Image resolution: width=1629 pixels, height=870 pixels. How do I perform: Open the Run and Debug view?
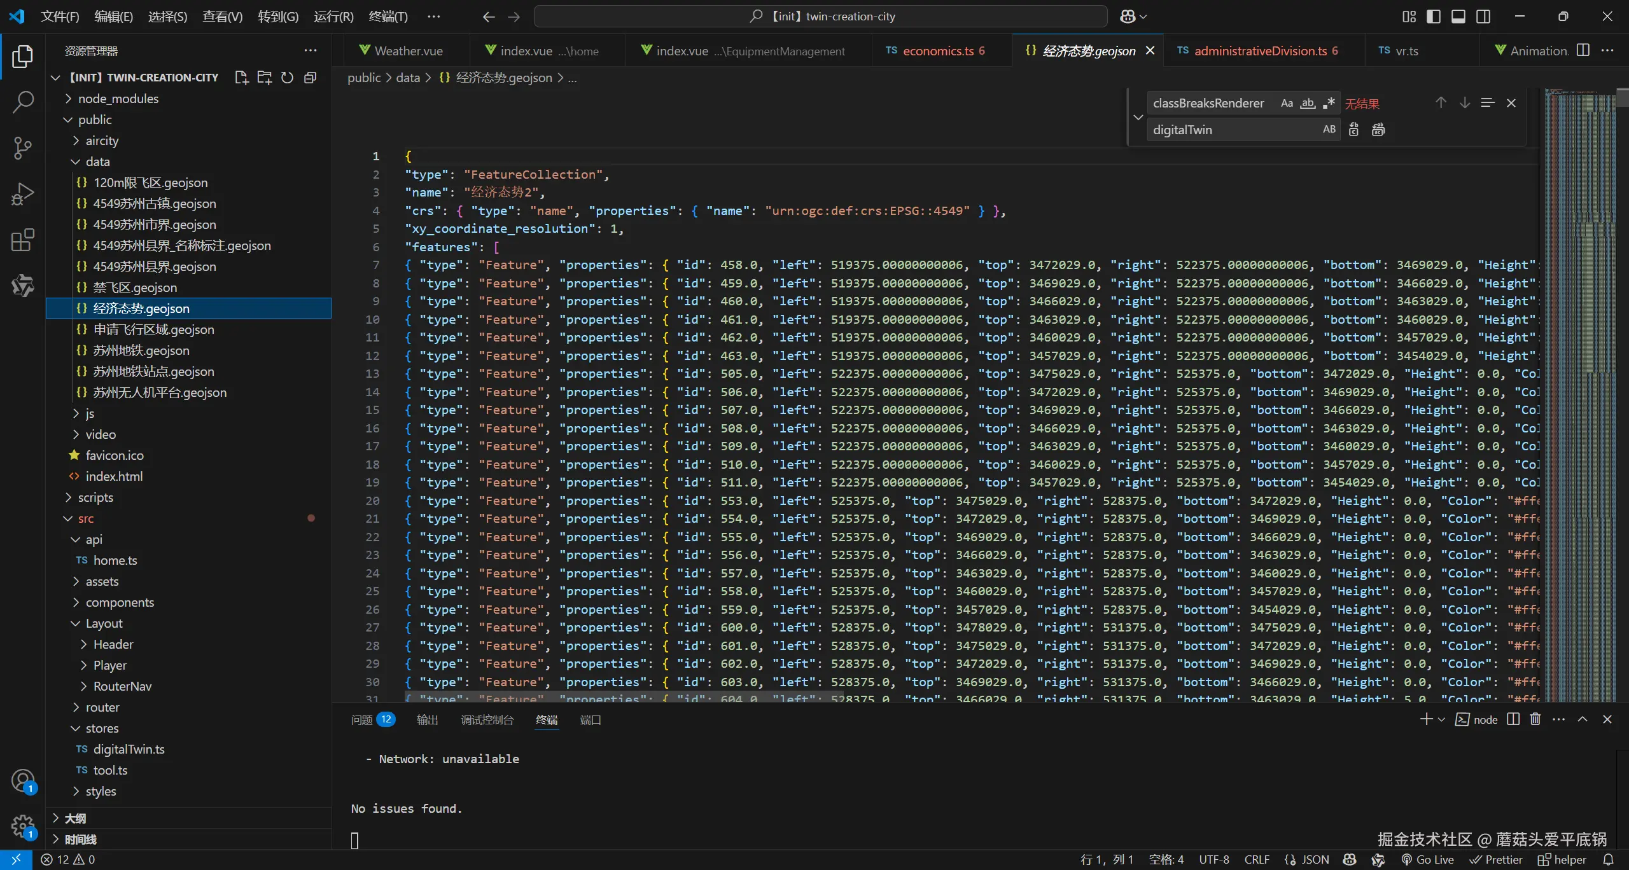(x=23, y=194)
